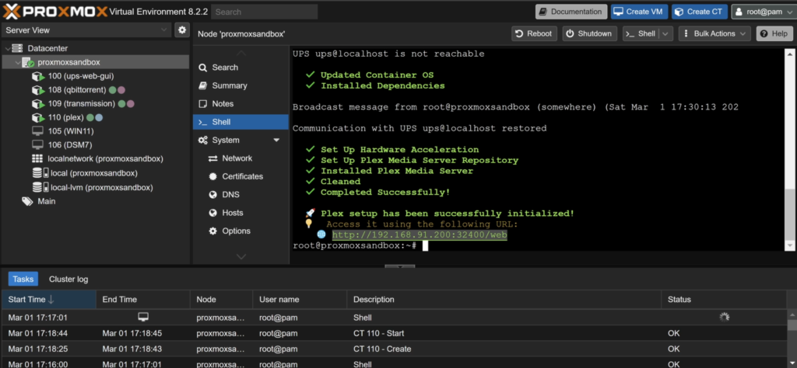Select container 109 (transmission)
Image resolution: width=797 pixels, height=368 pixels.
coord(83,103)
